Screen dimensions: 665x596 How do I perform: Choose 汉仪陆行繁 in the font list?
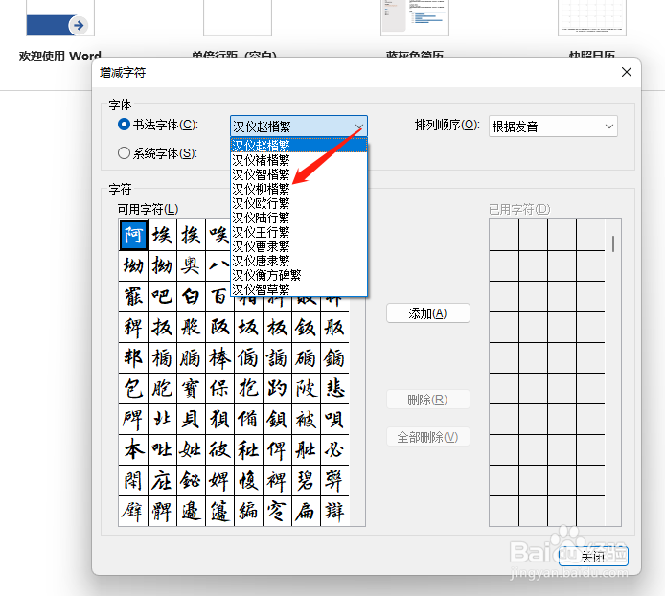tap(299, 218)
